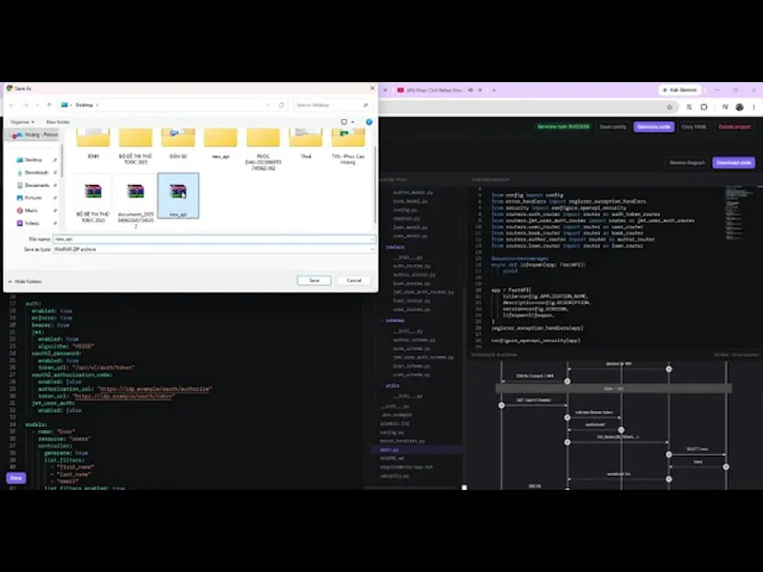
Task: Open error_handlers.py in the file tree
Action: click(402, 441)
